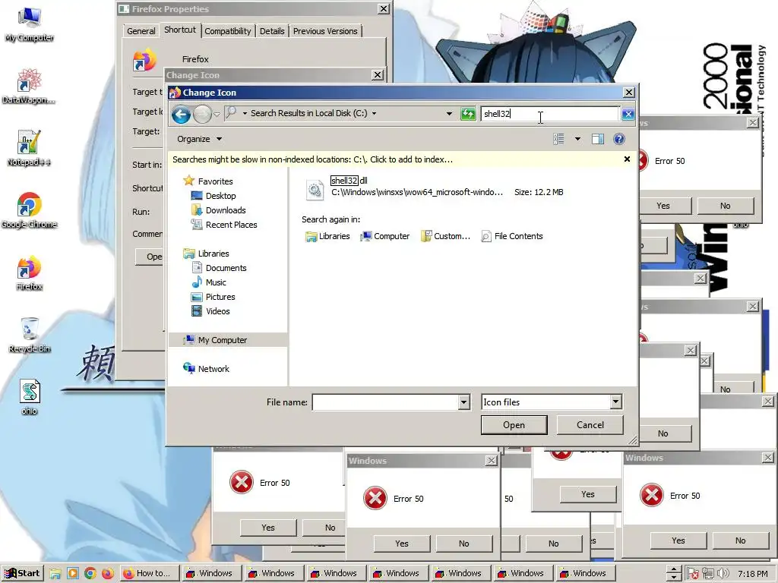
Task: Open Windows Explorer from the taskbar quick launch
Action: tap(55, 574)
